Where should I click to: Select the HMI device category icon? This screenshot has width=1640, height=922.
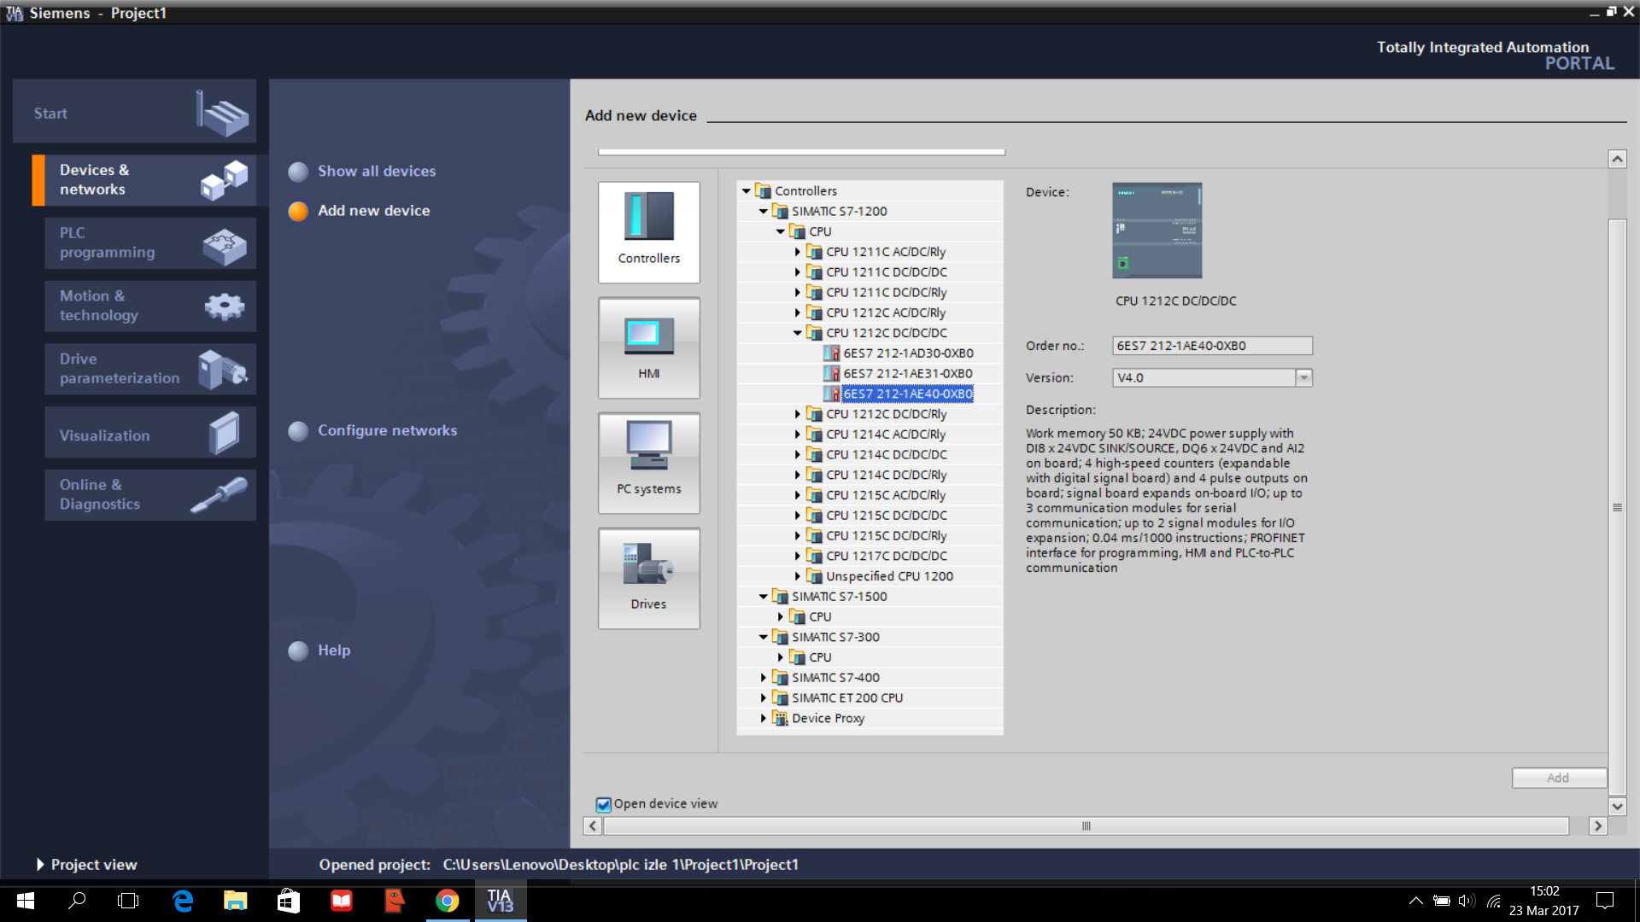pyautogui.click(x=649, y=347)
